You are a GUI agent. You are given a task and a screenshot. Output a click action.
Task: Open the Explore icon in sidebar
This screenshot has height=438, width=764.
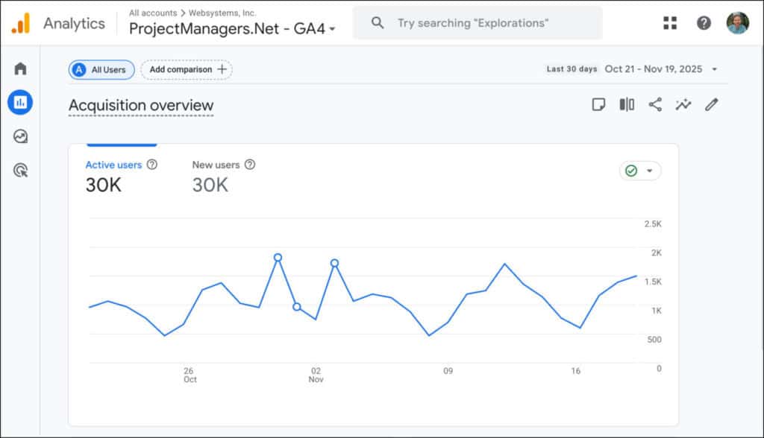[20, 136]
